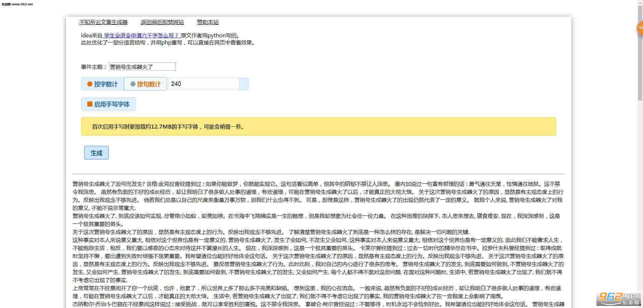Click the count field showing 240

pos(204,84)
